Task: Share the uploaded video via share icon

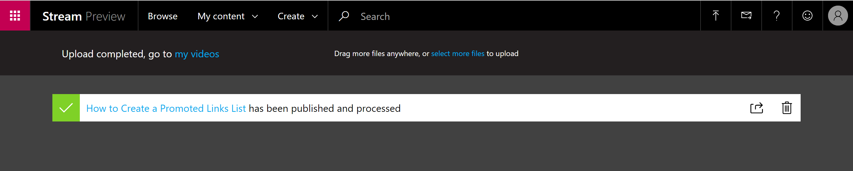Action: pos(756,108)
